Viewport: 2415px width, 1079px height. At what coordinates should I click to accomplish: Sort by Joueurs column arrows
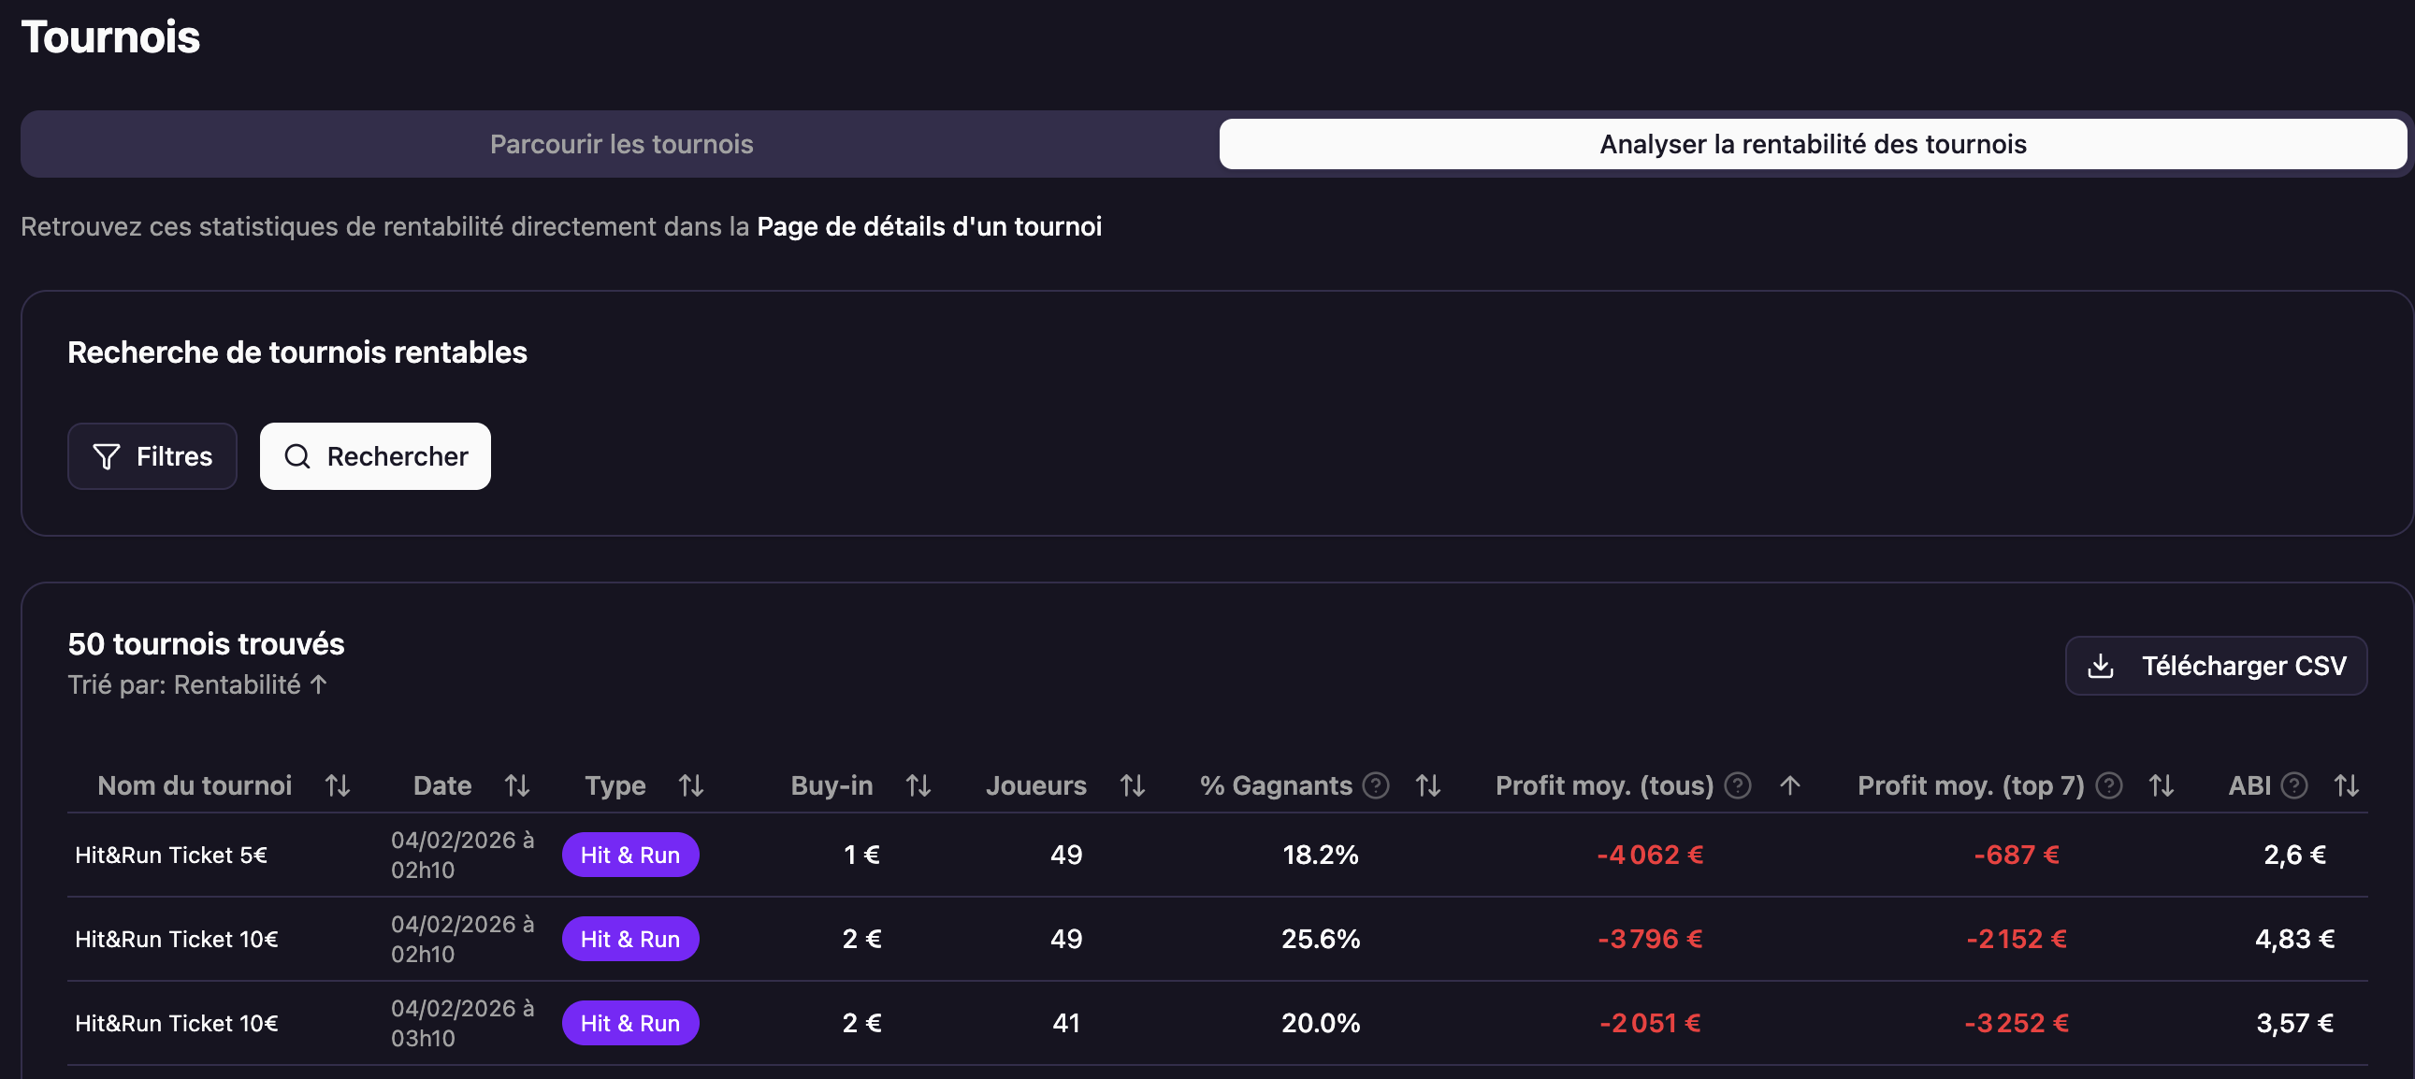click(x=1133, y=784)
